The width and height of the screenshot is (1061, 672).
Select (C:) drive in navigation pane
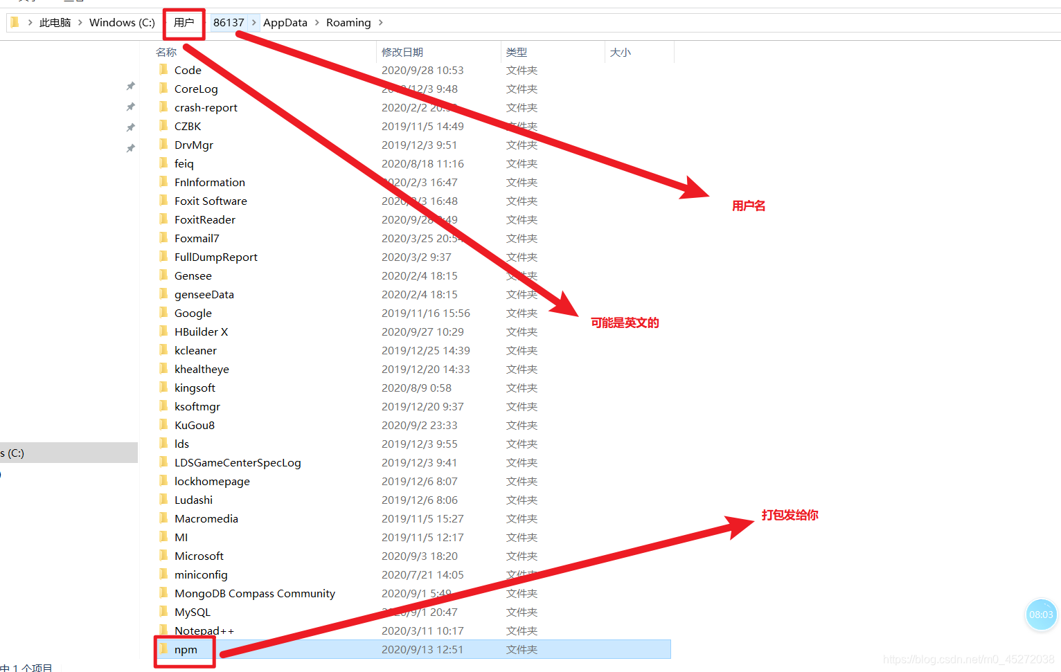point(69,453)
